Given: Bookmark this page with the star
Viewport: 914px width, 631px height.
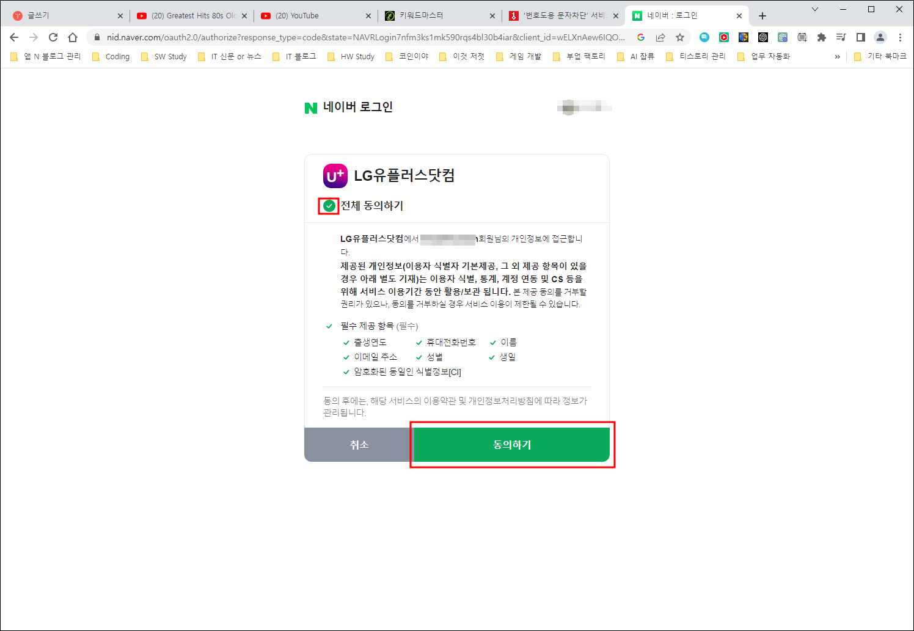Looking at the screenshot, I should pyautogui.click(x=680, y=37).
